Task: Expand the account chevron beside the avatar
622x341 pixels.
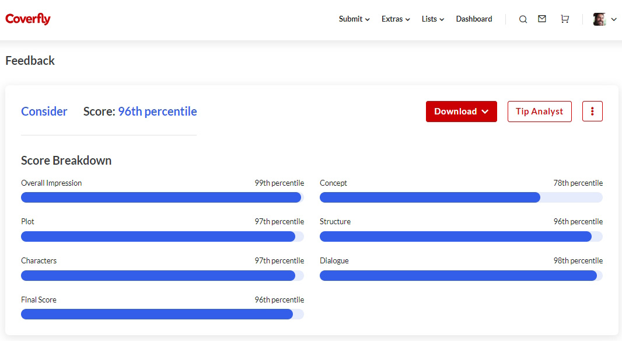Action: [x=613, y=19]
